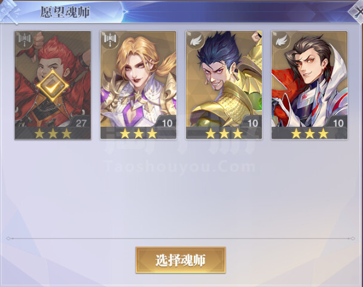Image resolution: width=363 pixels, height=287 pixels.
Task: Click the 选择魂师 button
Action: pyautogui.click(x=181, y=260)
